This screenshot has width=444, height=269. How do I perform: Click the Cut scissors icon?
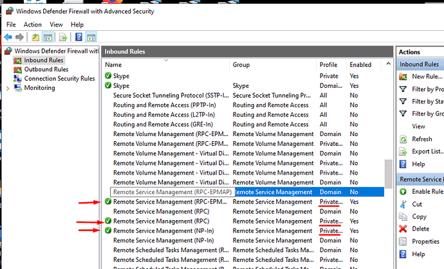403,204
